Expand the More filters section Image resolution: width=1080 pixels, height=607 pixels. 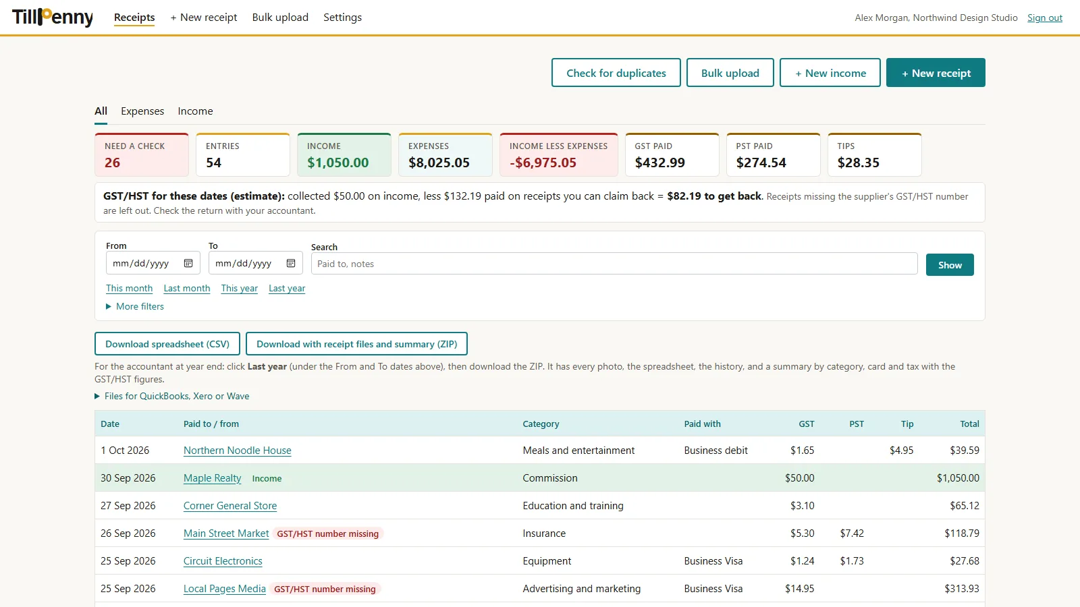135,306
